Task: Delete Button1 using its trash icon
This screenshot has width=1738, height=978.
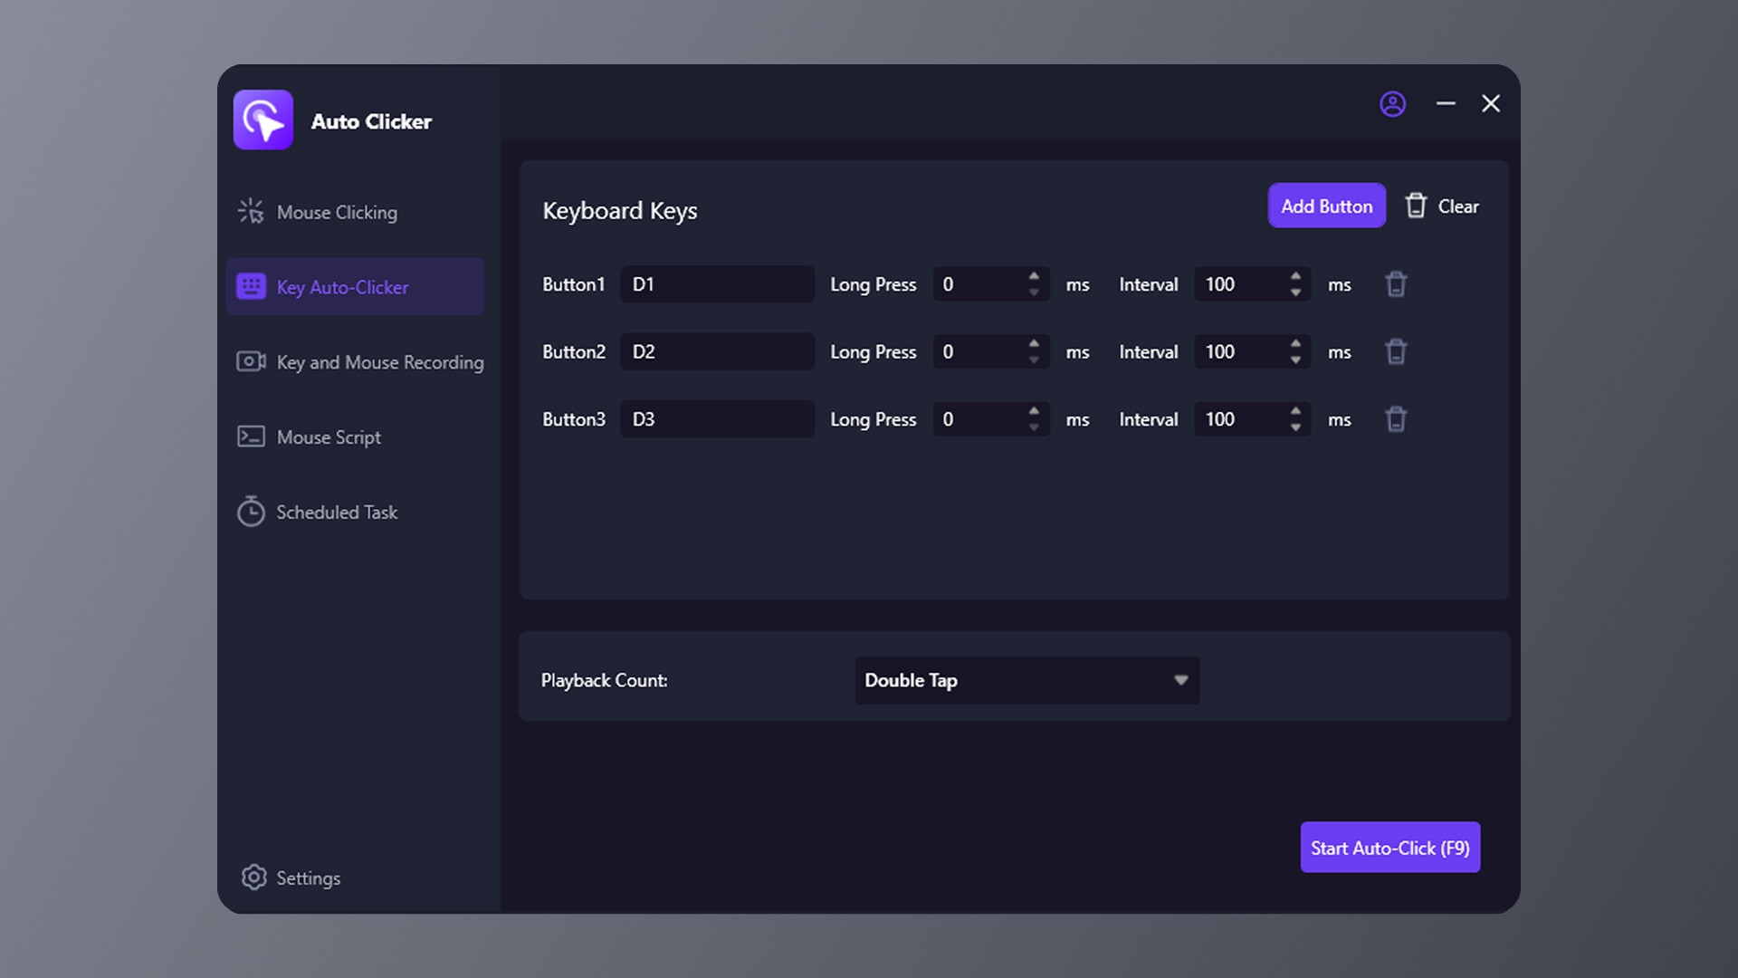Action: click(x=1396, y=283)
